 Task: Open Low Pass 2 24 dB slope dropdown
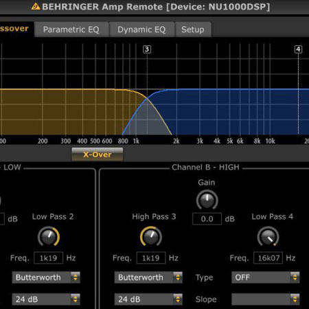46,299
